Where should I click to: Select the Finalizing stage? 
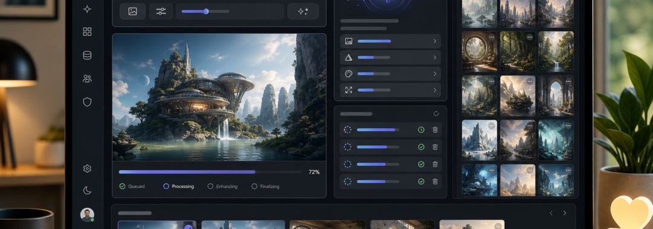tap(265, 186)
